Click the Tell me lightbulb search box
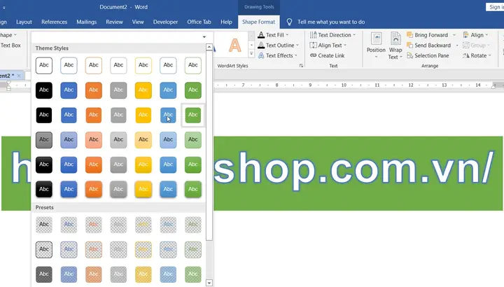 click(x=330, y=22)
